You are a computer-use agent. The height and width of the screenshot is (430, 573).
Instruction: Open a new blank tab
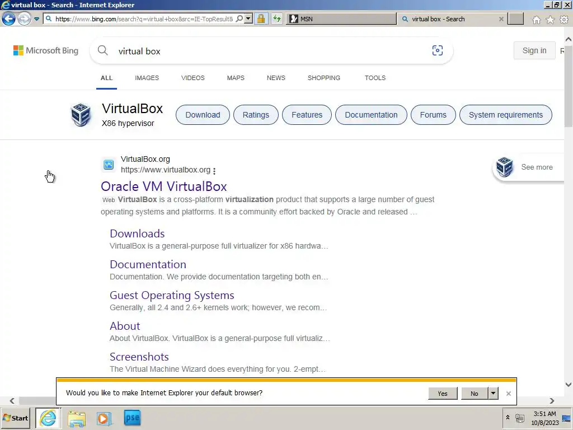(x=515, y=19)
